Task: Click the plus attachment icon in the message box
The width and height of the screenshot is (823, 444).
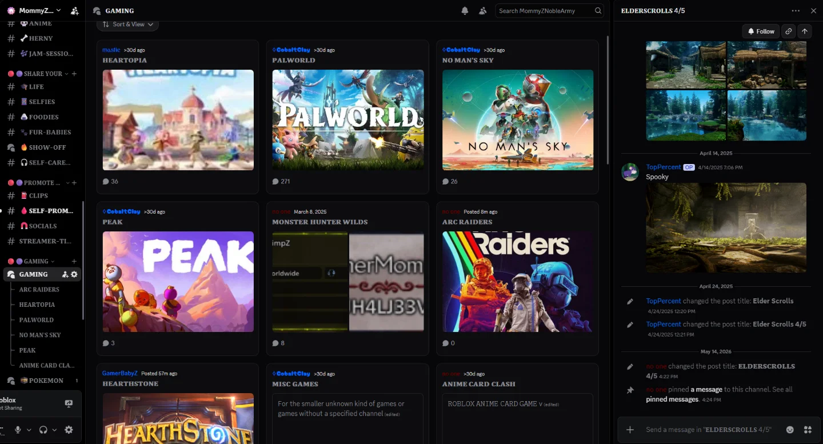Action: click(630, 430)
